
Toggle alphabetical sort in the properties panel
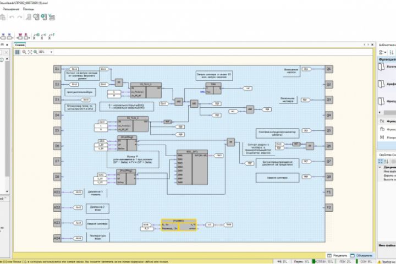[387, 162]
